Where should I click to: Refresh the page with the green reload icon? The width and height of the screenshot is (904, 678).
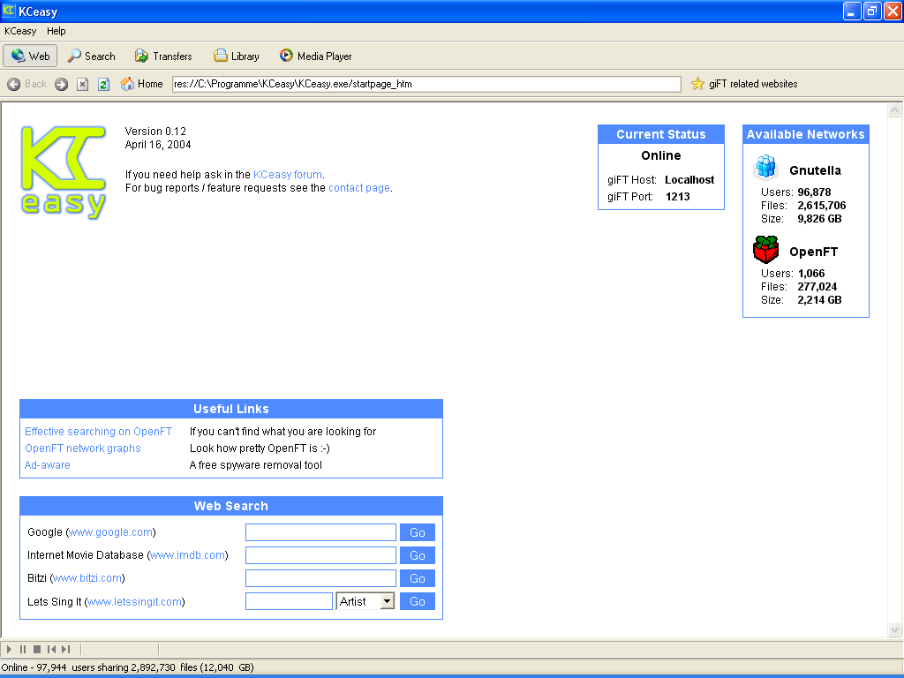tap(104, 84)
